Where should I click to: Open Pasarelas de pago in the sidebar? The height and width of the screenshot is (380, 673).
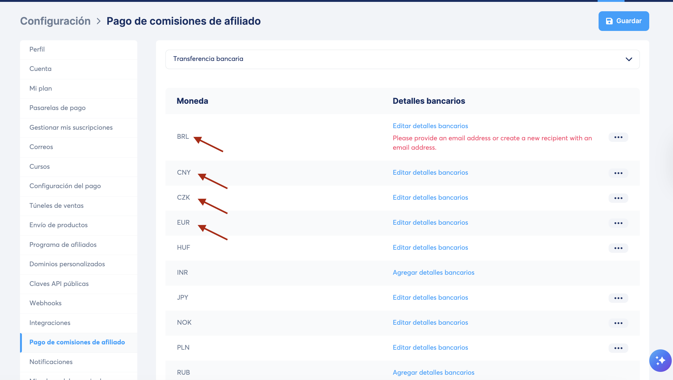[x=58, y=108]
